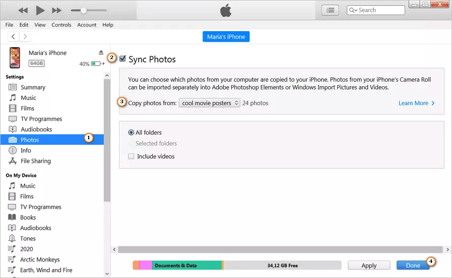This screenshot has height=278, width=452.
Task: Click the Maria's iPhone blue button
Action: point(226,37)
